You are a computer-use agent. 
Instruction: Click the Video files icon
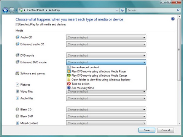coord(18,91)
